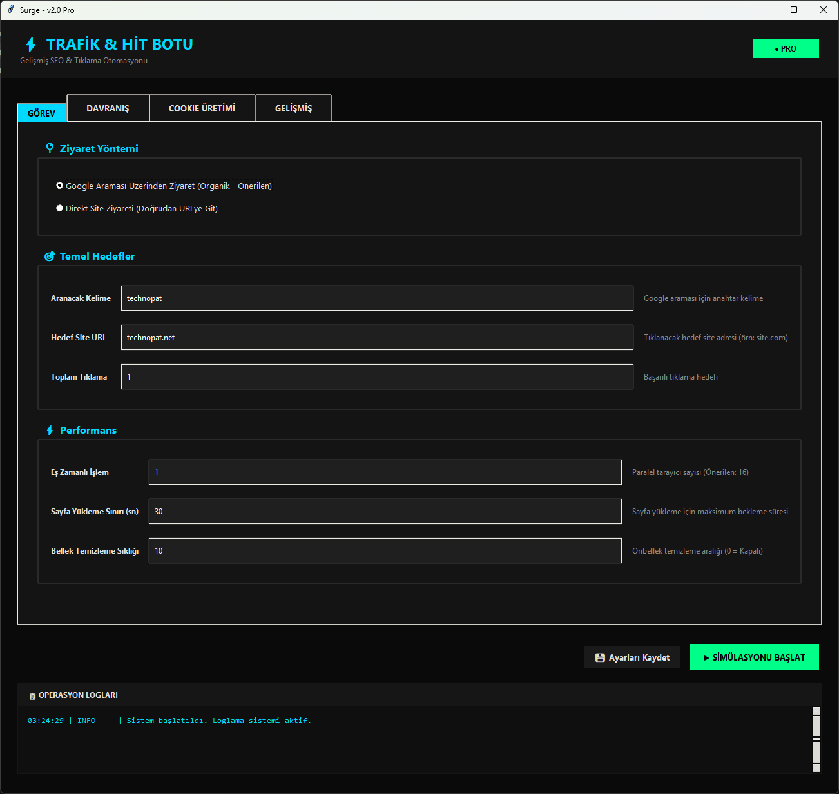This screenshot has height=794, width=839.
Task: Click the lightning icon next to Performans
Action: [50, 431]
